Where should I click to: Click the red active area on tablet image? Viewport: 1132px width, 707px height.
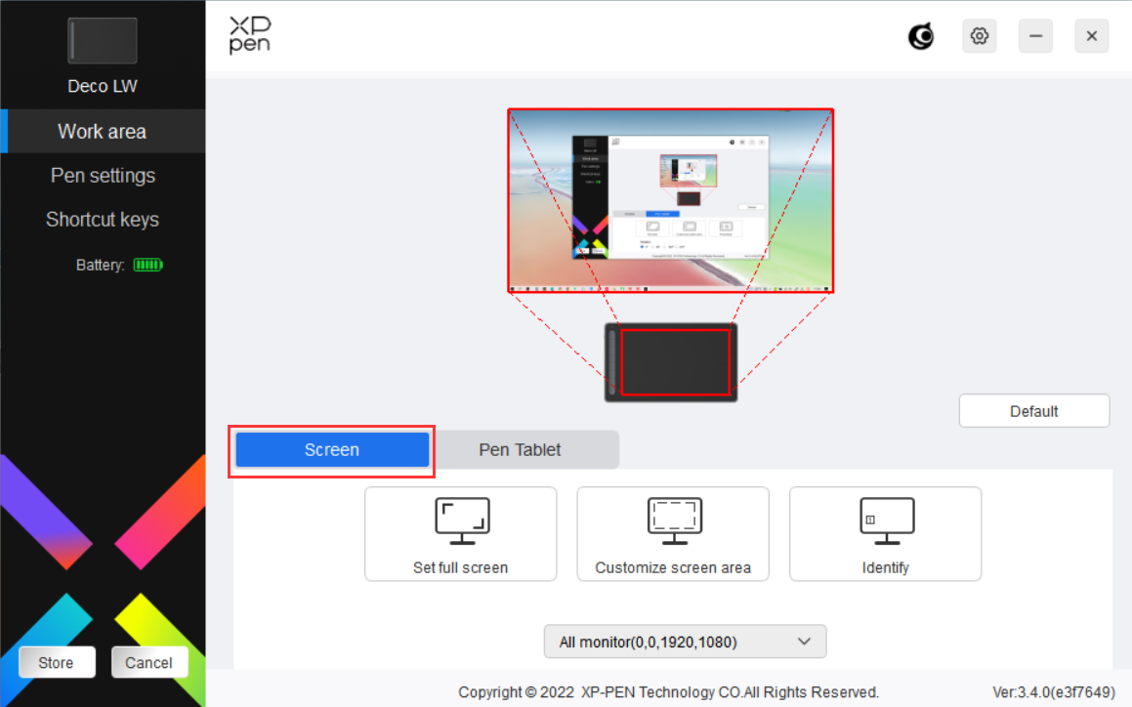point(675,362)
